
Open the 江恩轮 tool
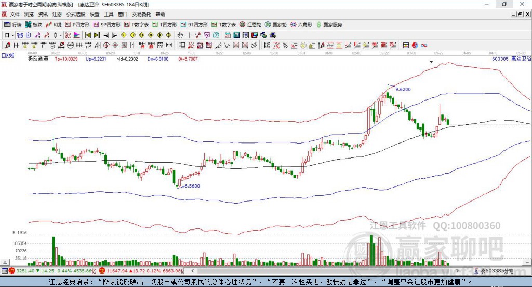250,25
